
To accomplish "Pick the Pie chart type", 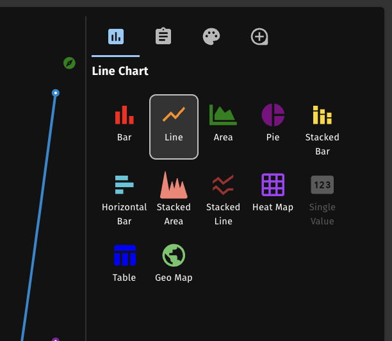I will 273,125.
